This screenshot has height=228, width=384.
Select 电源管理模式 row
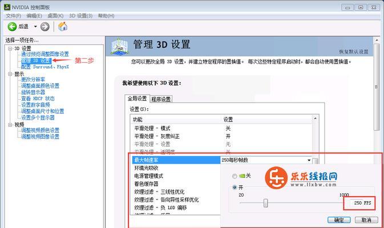(x=176, y=176)
